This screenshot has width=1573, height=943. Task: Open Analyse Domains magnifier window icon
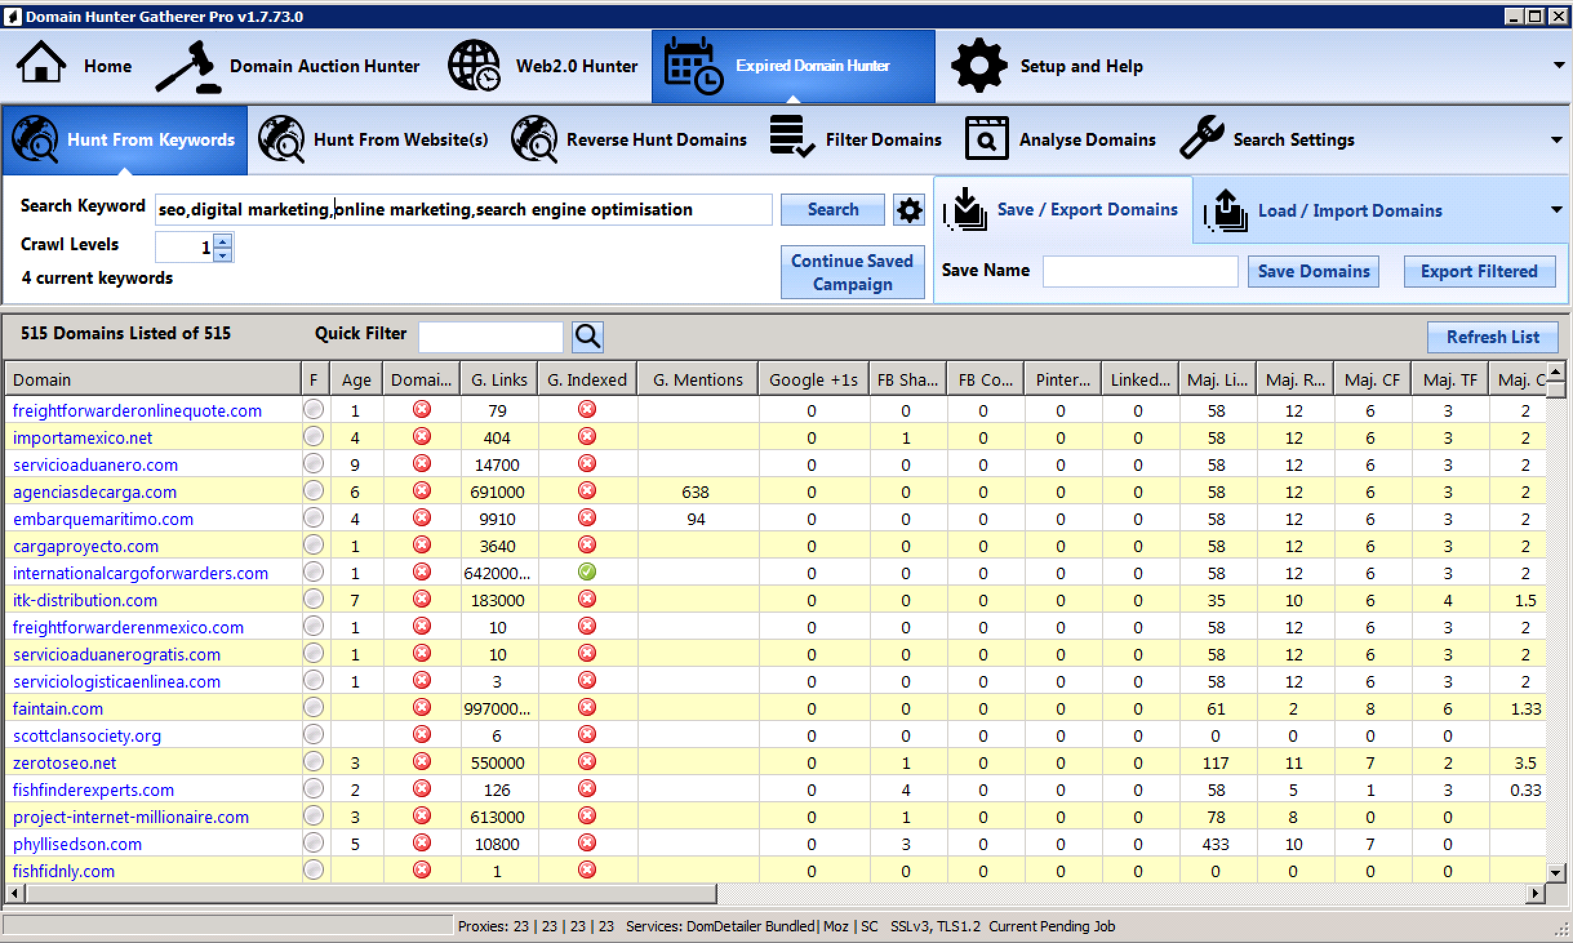pos(987,138)
